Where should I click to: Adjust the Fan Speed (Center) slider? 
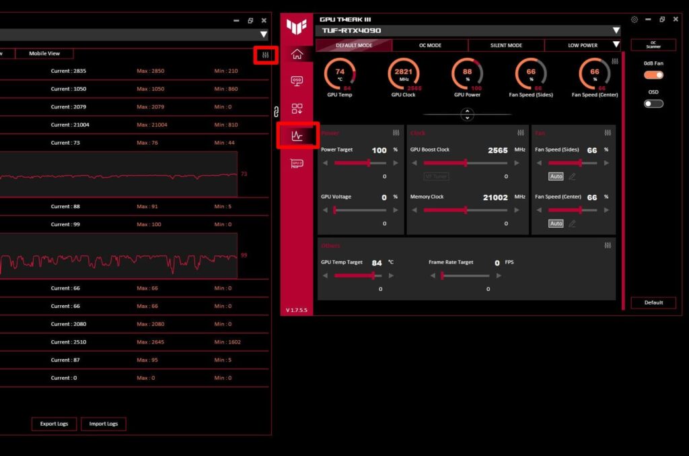pyautogui.click(x=573, y=210)
